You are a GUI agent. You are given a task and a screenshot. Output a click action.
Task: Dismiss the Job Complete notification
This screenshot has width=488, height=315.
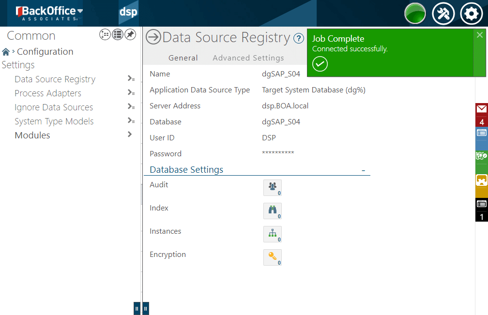(x=479, y=35)
